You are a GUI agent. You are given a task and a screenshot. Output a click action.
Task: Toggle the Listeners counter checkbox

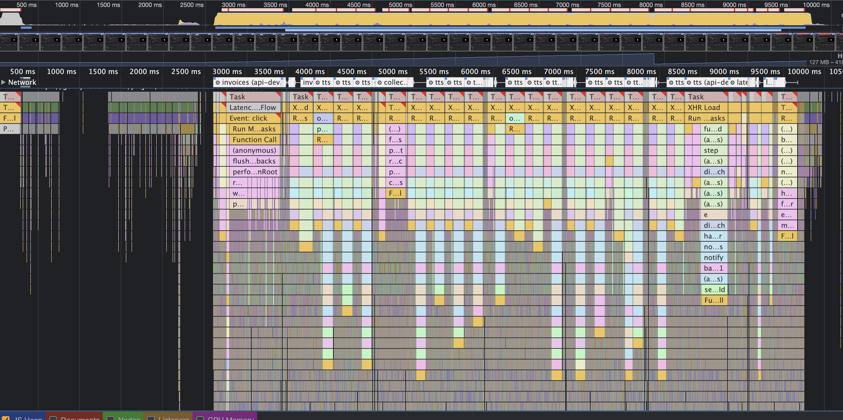coord(151,418)
